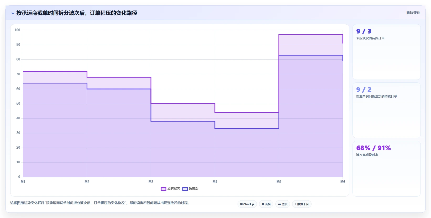This screenshot has height=218, width=431.
Task: Select the 9 / 3 metric value
Action: tap(364, 31)
